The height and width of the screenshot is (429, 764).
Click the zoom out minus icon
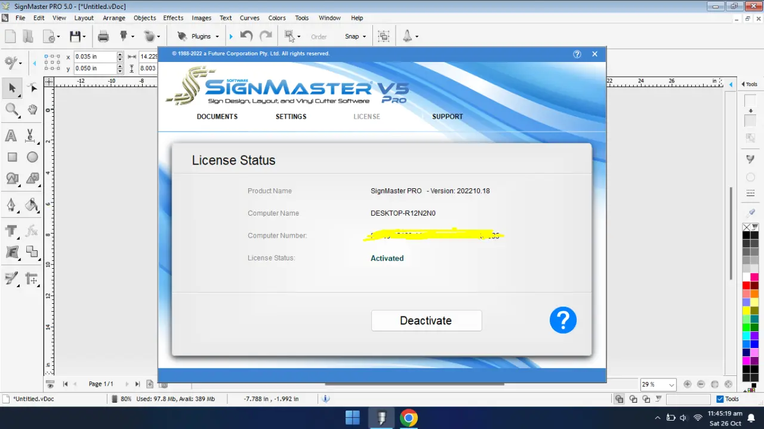point(701,384)
